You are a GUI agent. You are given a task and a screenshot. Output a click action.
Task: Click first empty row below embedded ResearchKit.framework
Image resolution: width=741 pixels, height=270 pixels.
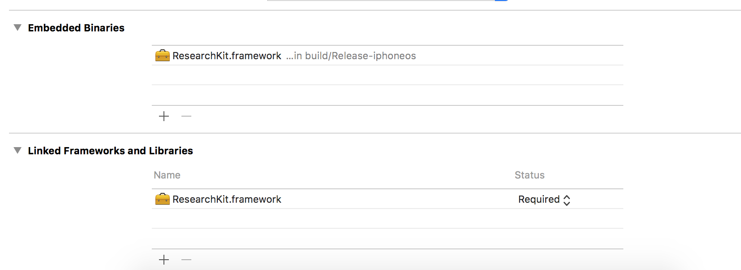(387, 75)
